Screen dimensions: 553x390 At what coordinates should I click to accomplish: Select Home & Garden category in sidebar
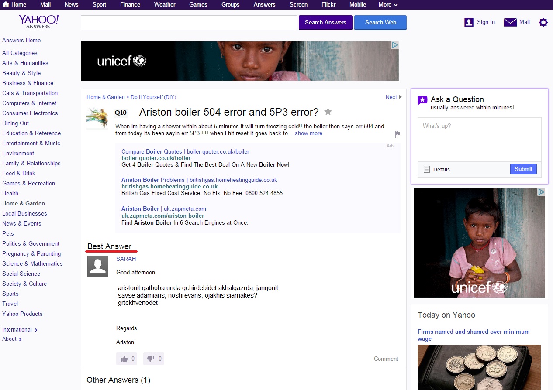[x=24, y=204]
